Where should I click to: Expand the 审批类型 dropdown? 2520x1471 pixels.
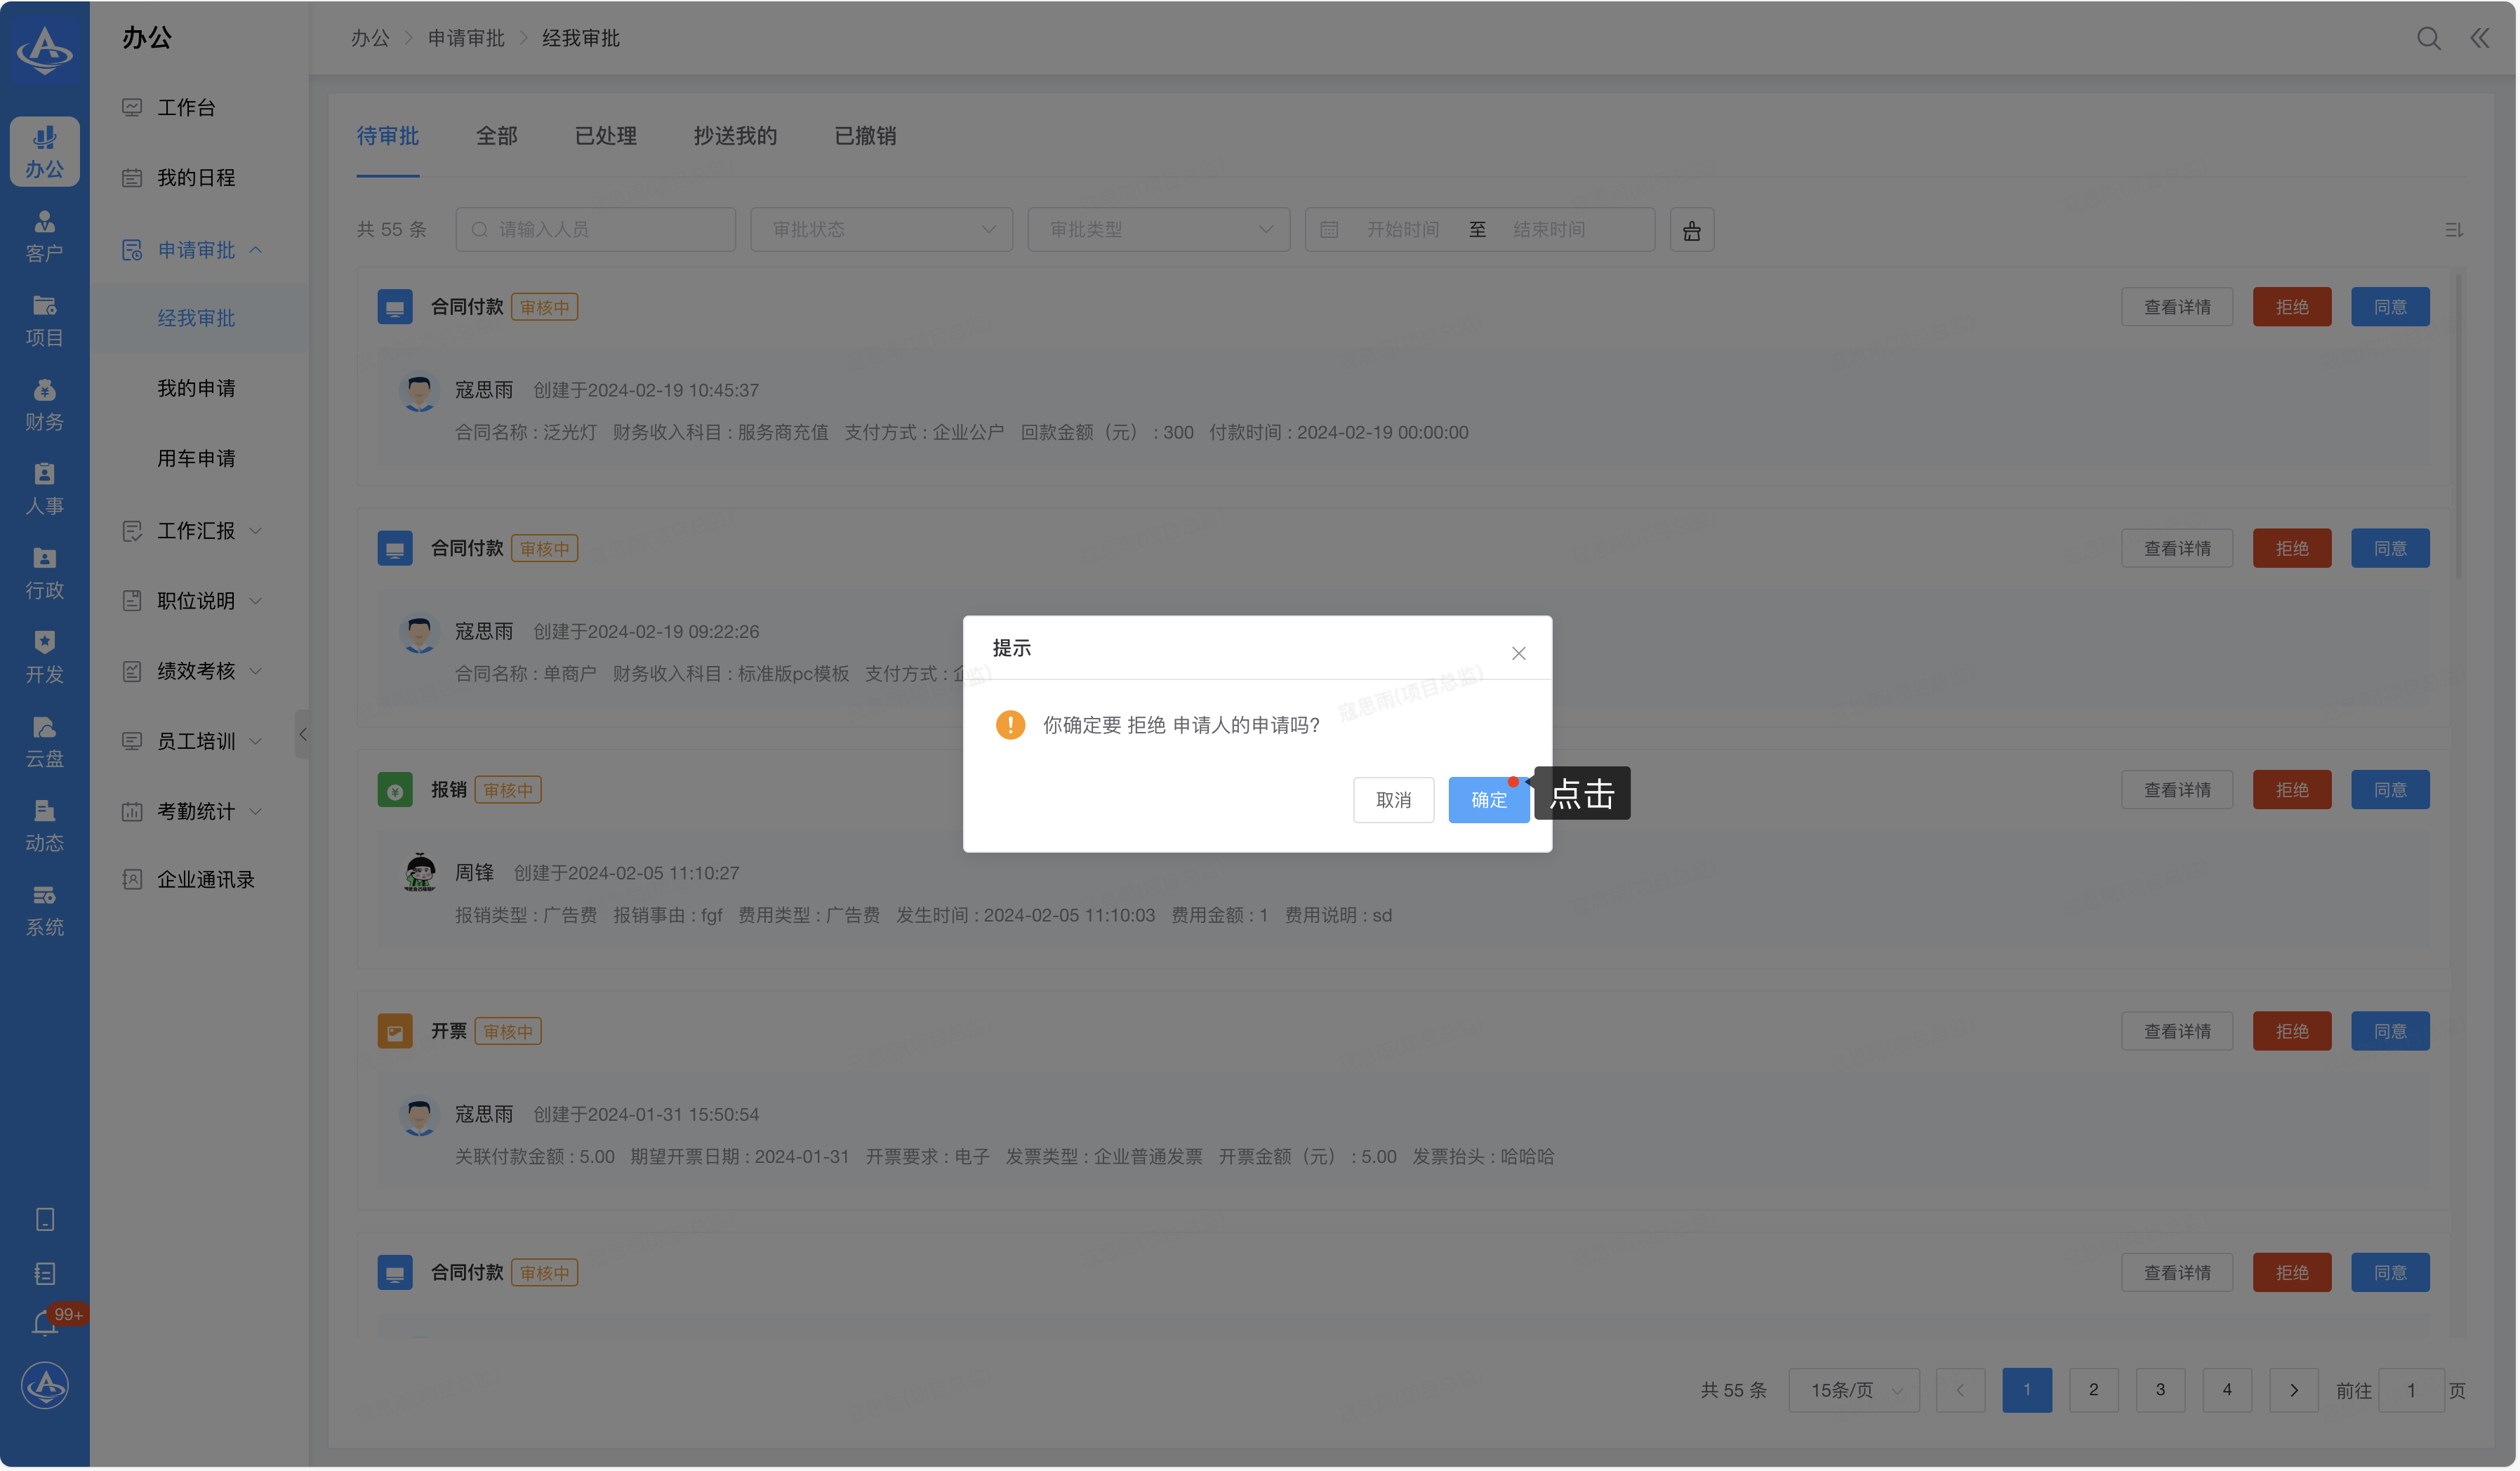click(1158, 230)
